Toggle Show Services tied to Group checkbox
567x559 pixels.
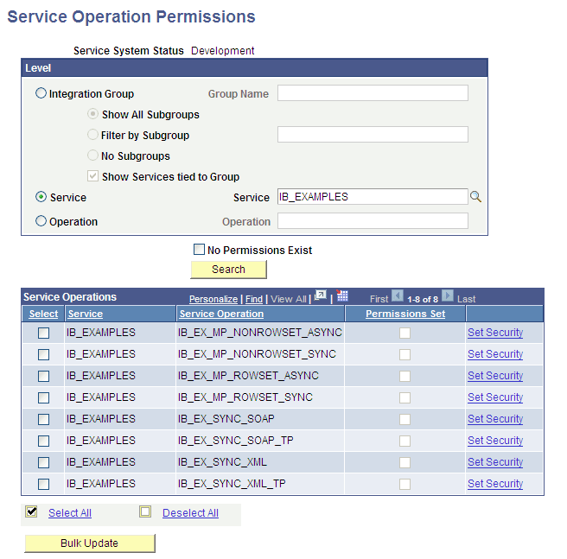[93, 176]
